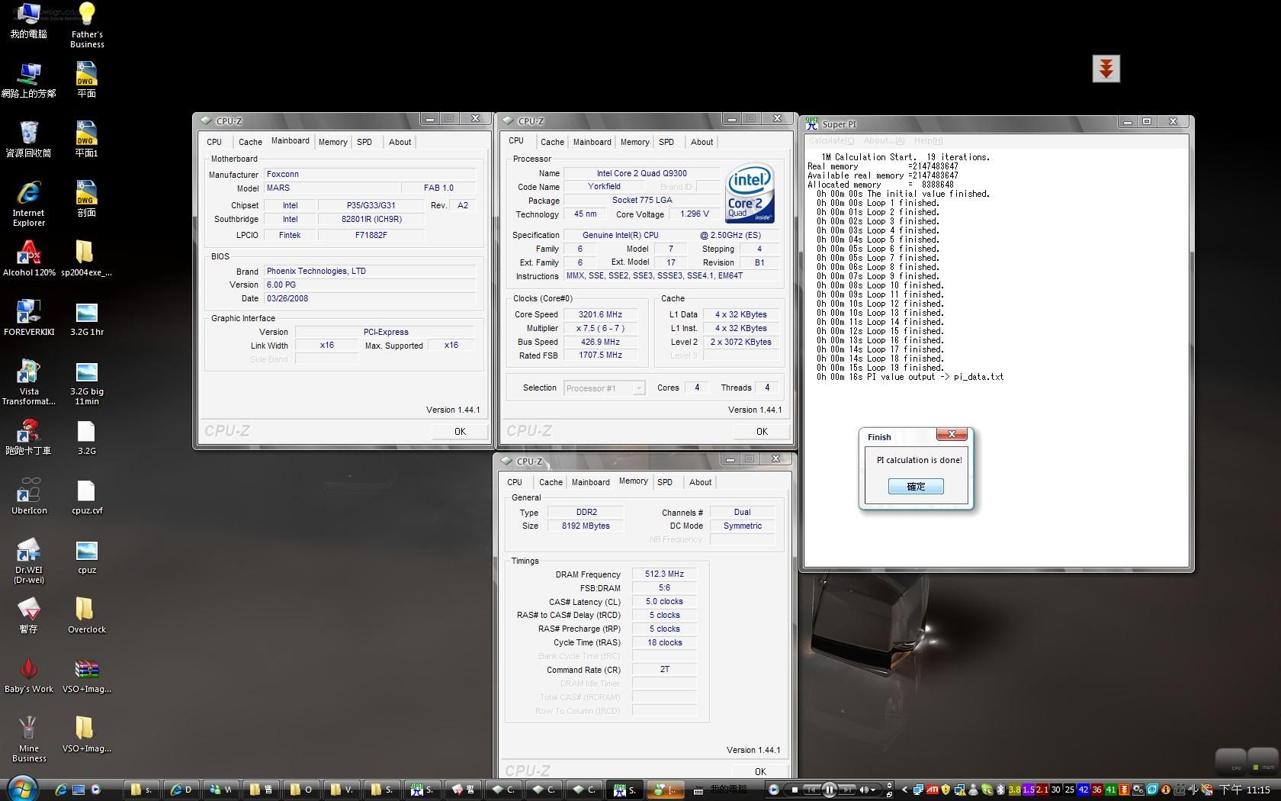The image size is (1281, 801).
Task: Open the 剖面 DWG file icon
Action: tap(86, 199)
